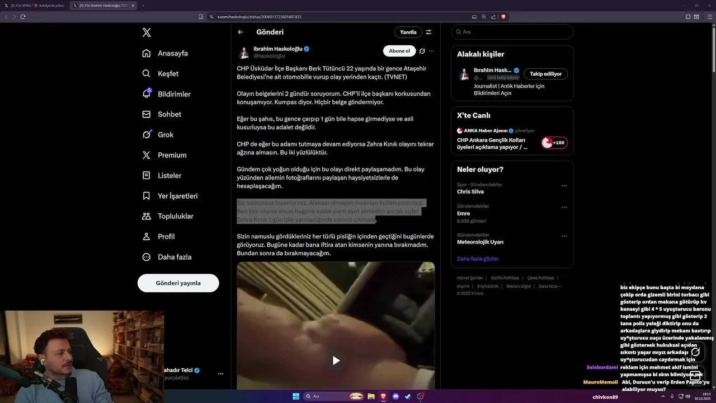This screenshot has width=716, height=403.
Task: Click the +188 listeners badge
Action: click(554, 143)
